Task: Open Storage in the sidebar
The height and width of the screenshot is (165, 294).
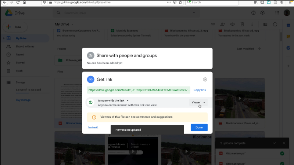Action: pos(20,82)
